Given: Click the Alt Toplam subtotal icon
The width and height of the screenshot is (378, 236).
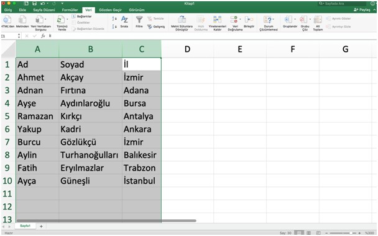Looking at the screenshot, I should point(318,19).
